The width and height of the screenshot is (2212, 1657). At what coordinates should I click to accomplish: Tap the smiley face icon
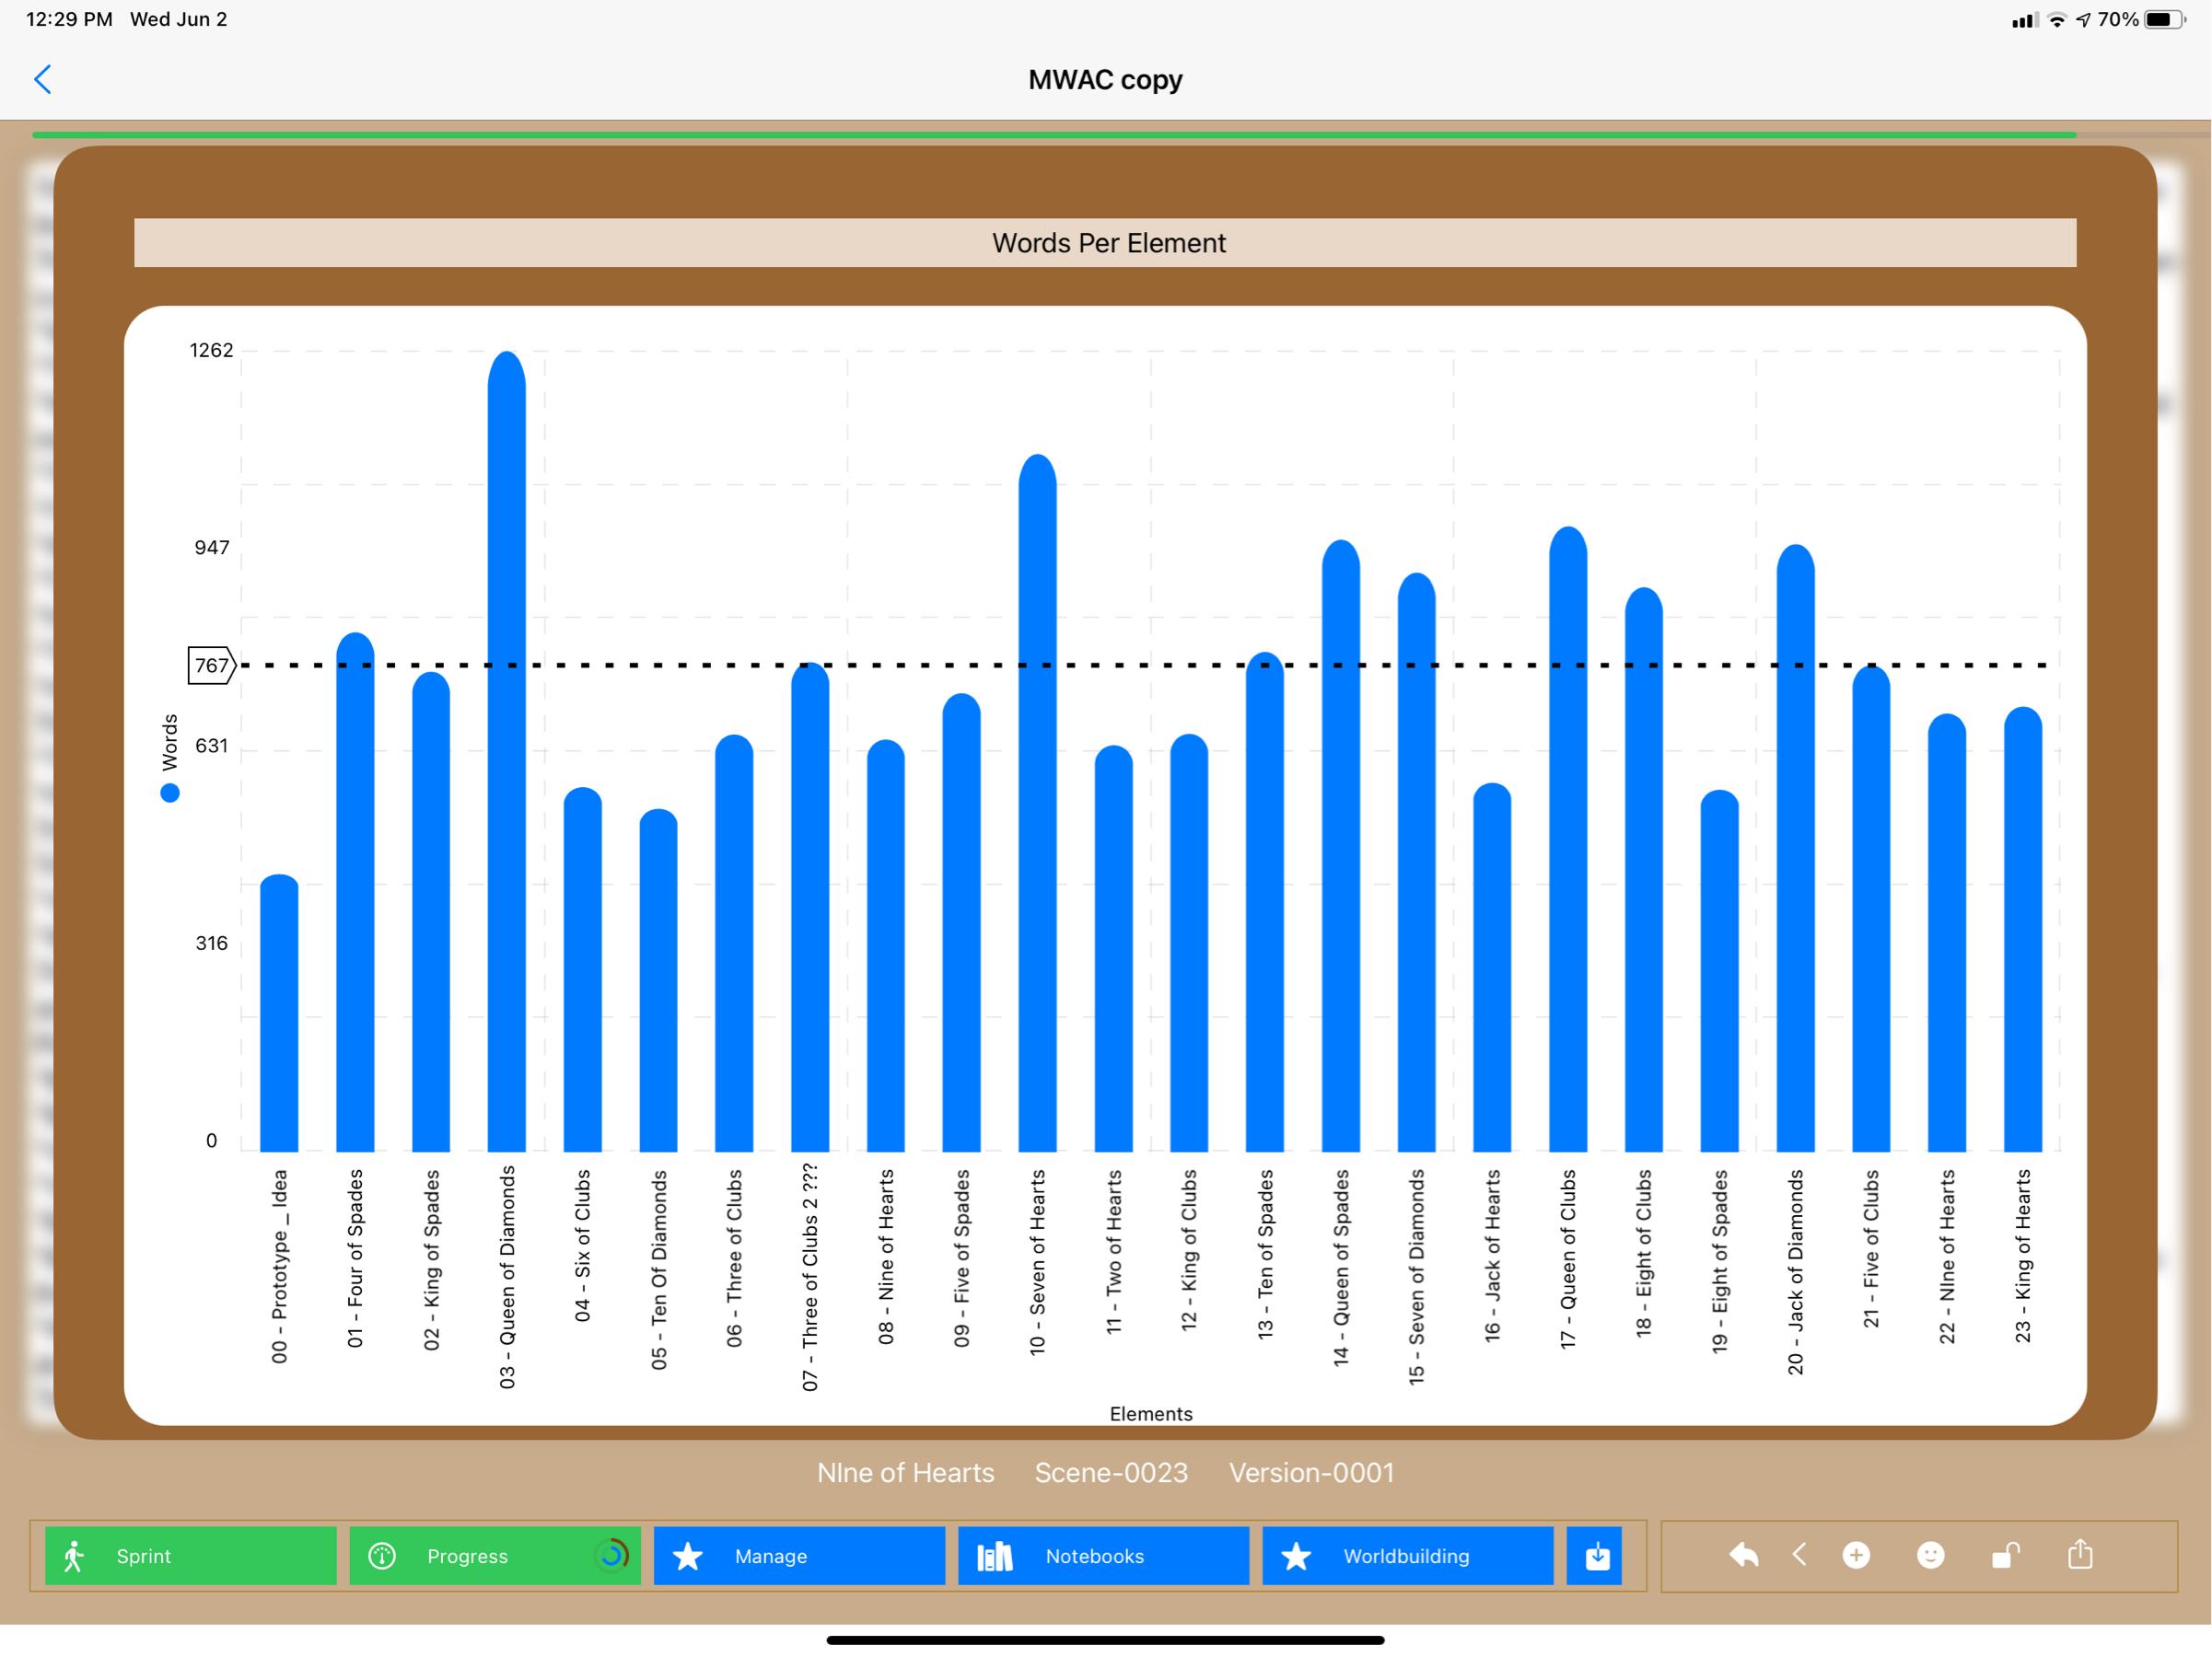tap(1930, 1555)
